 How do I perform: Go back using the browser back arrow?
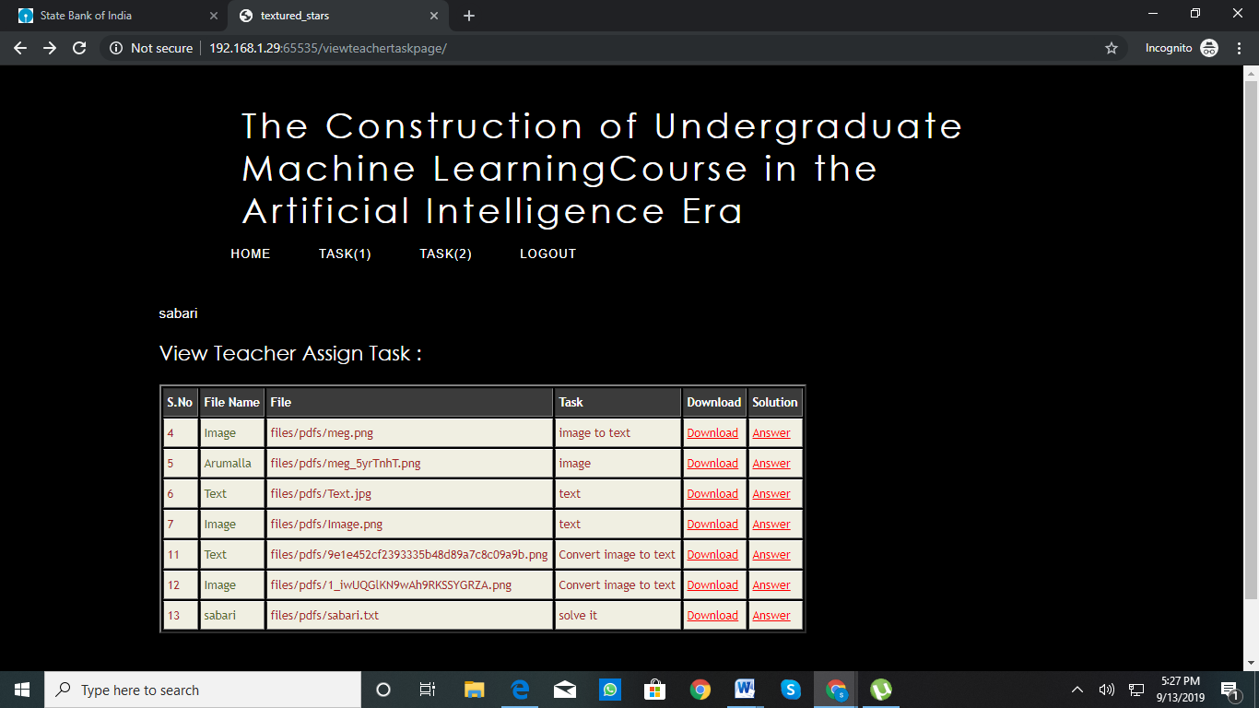20,48
